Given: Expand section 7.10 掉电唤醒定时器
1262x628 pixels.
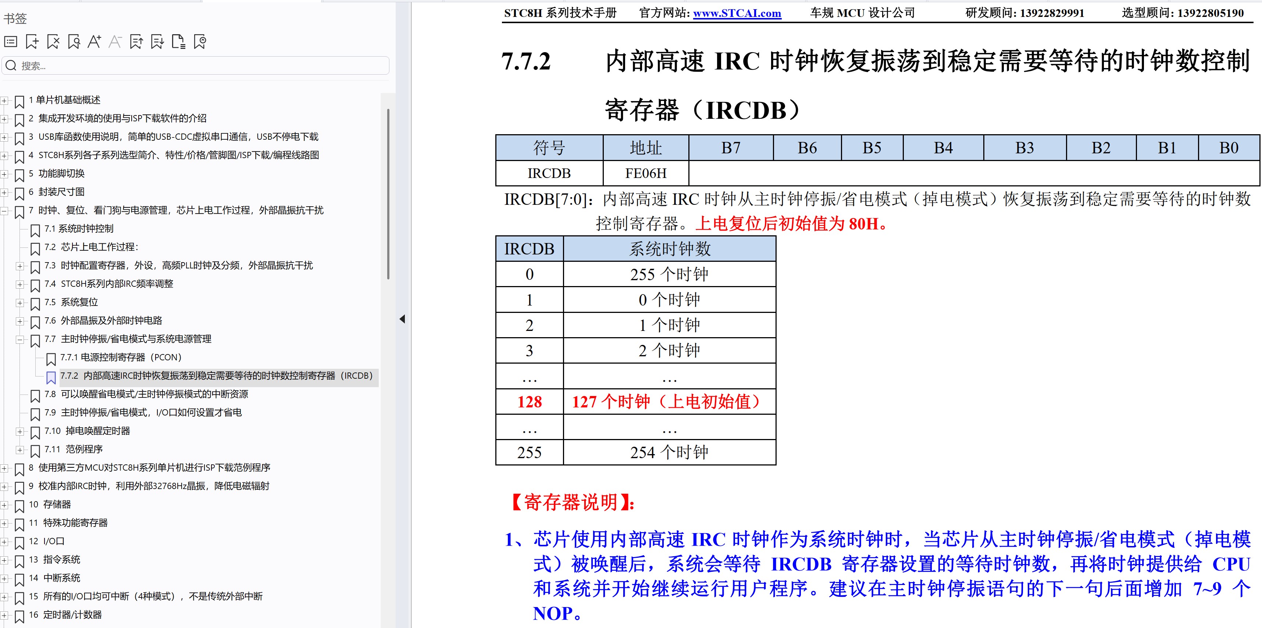Looking at the screenshot, I should pos(20,432).
